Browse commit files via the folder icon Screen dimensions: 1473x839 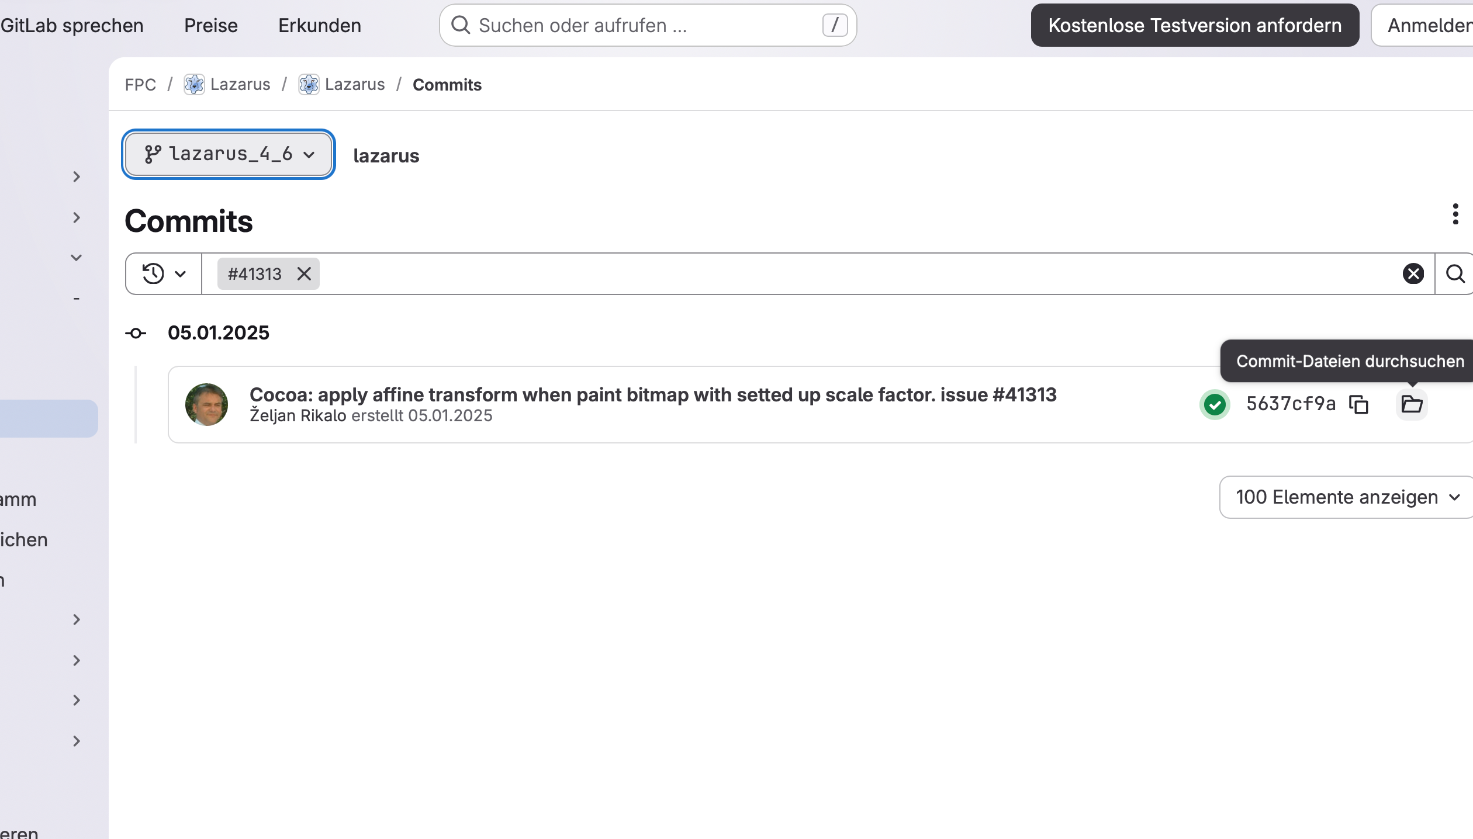(x=1412, y=404)
